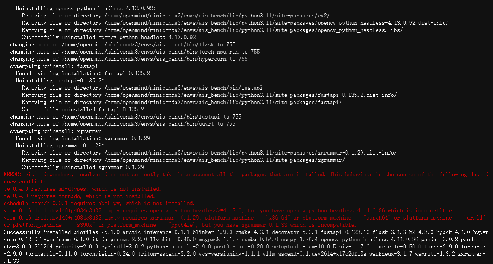Click 'Uninstalling xgrammar-0.1.29:' line
493x264 pixels.
60,145
